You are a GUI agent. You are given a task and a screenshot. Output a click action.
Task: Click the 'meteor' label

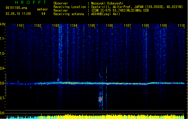point(42,9)
